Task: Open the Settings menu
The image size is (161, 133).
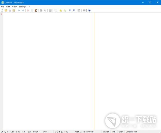Action: coord(23,6)
